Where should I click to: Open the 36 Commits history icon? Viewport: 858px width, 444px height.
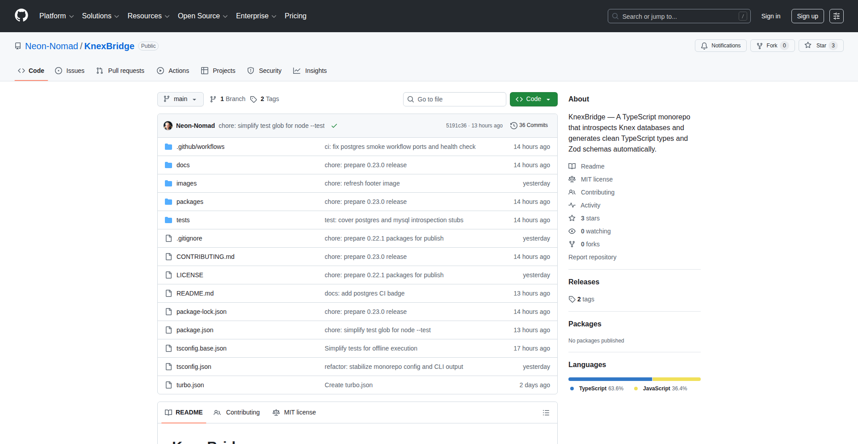coord(513,126)
